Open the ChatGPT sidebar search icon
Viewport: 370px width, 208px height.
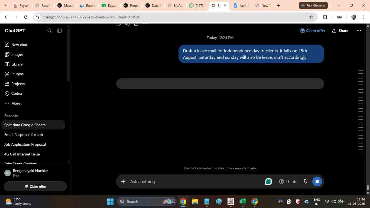50,31
